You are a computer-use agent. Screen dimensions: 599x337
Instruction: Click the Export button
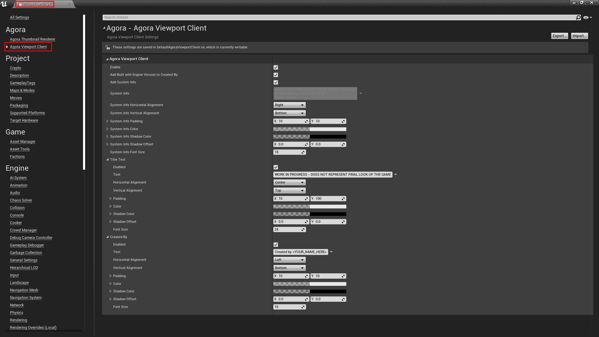559,36
